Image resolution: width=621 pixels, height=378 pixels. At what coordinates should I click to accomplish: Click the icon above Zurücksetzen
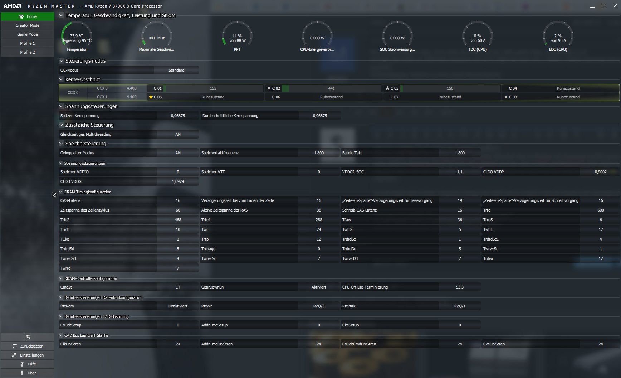click(x=28, y=337)
